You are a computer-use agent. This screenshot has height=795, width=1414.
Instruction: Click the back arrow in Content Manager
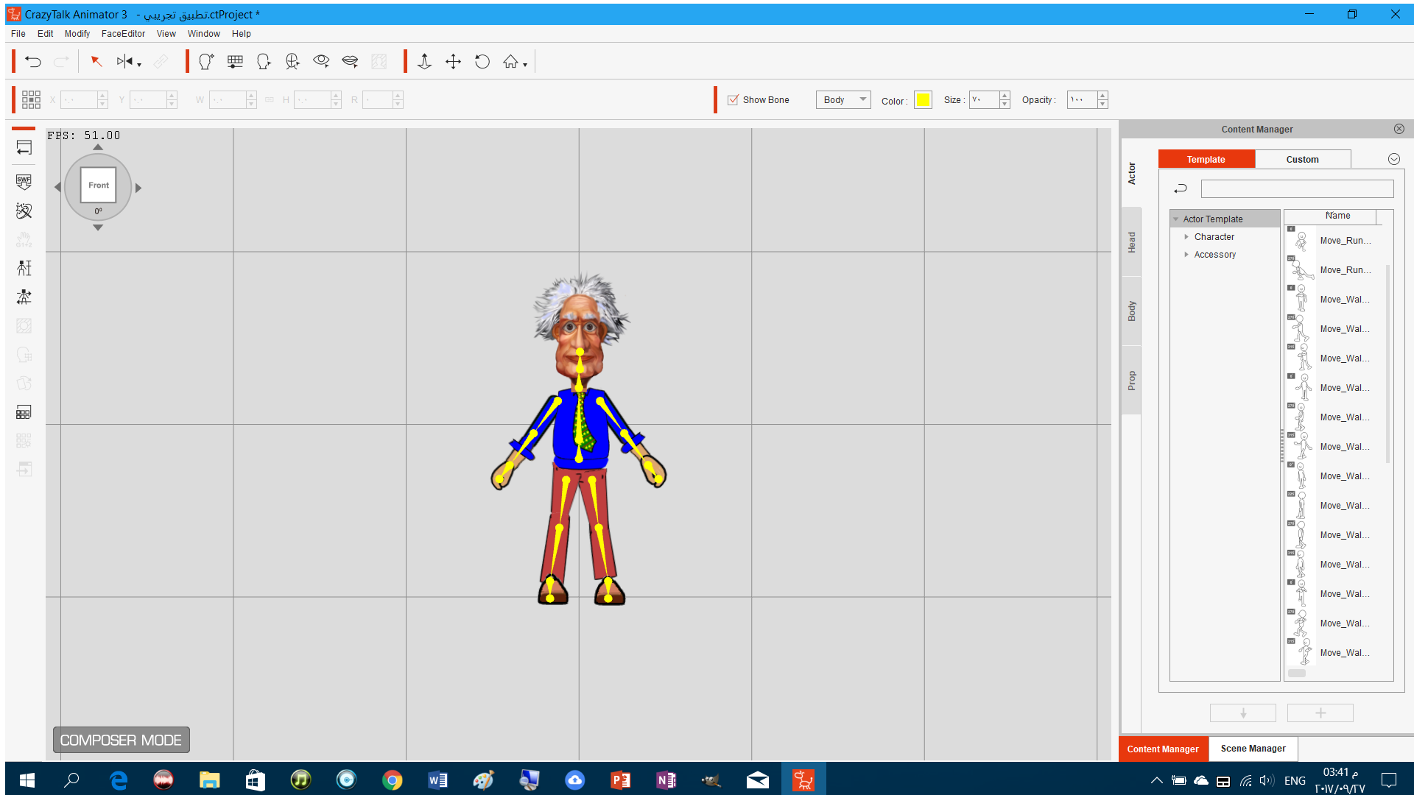pos(1181,189)
